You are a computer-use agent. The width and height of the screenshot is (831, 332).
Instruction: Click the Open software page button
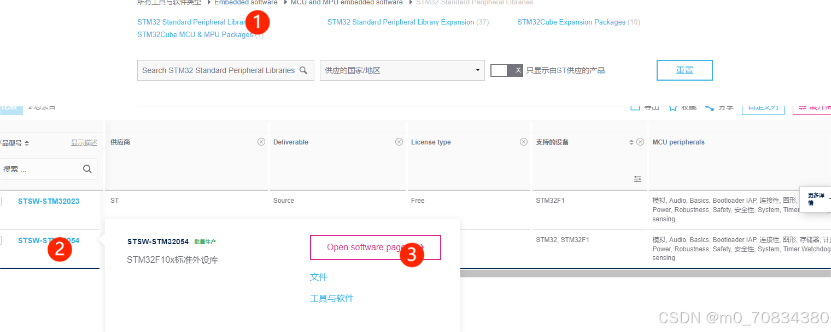(376, 248)
